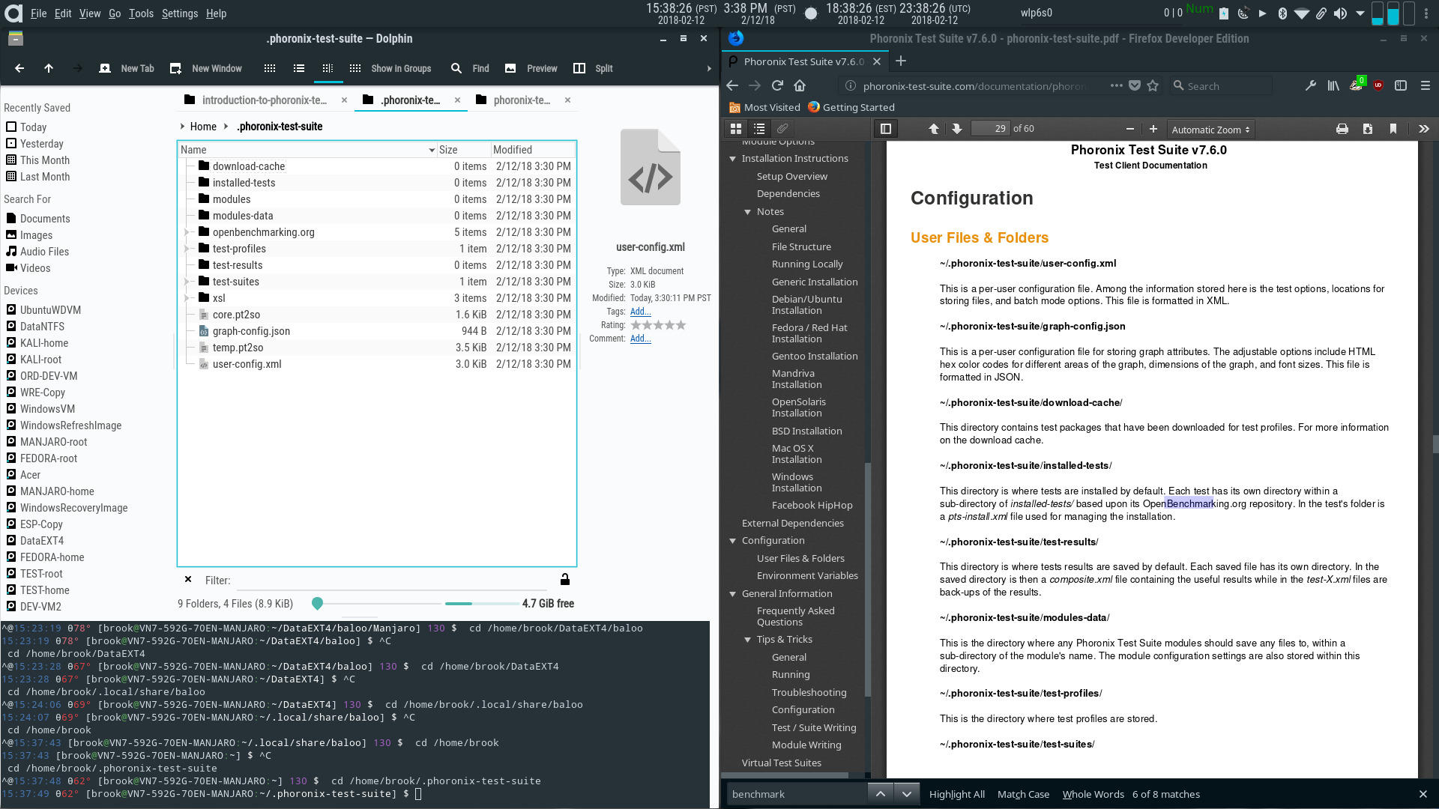1439x809 pixels.
Task: Open the File menu
Action: [x=38, y=13]
